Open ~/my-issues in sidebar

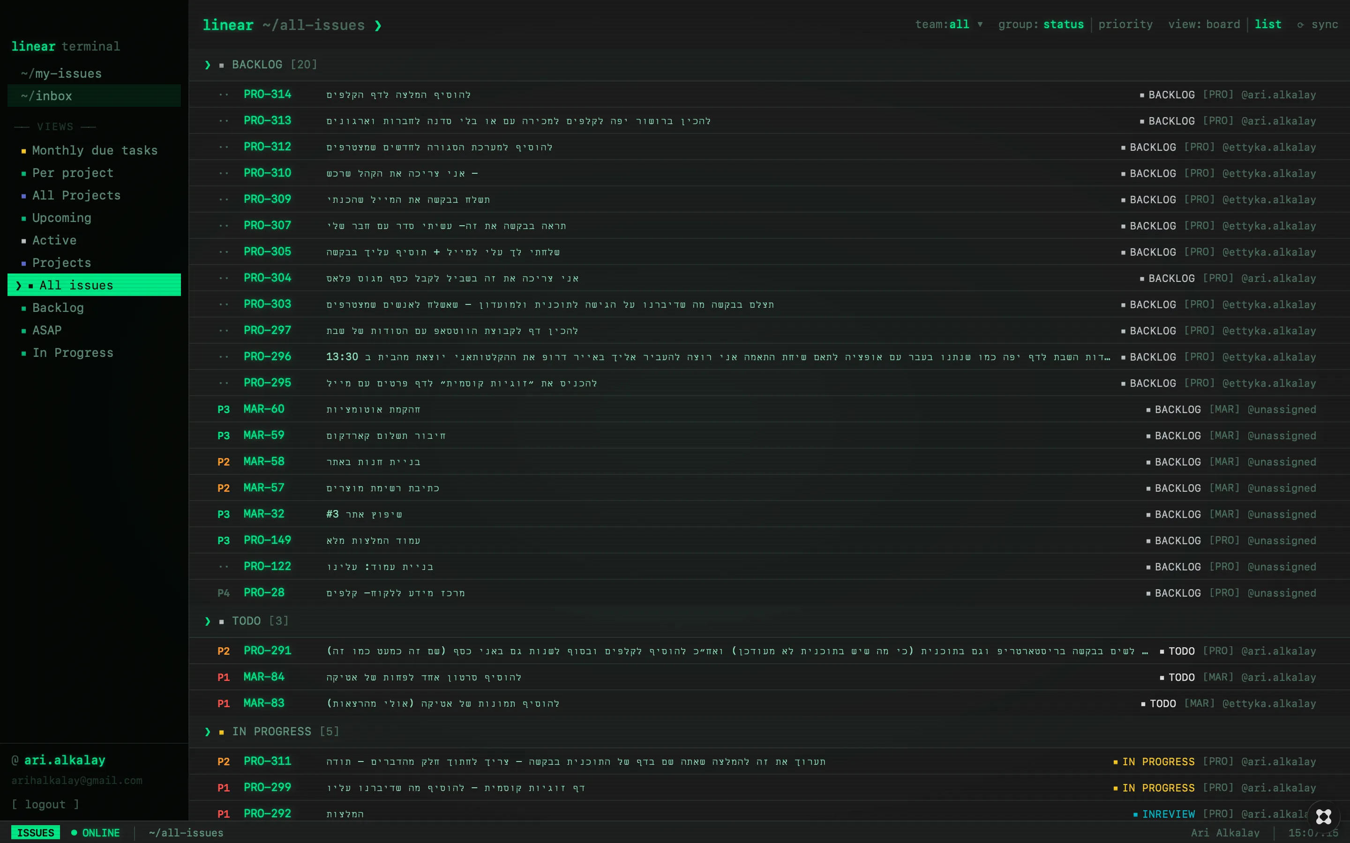click(94, 74)
